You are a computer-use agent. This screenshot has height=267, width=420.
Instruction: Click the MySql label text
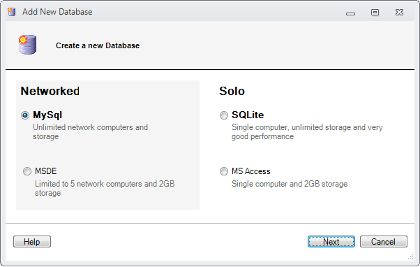tap(47, 115)
